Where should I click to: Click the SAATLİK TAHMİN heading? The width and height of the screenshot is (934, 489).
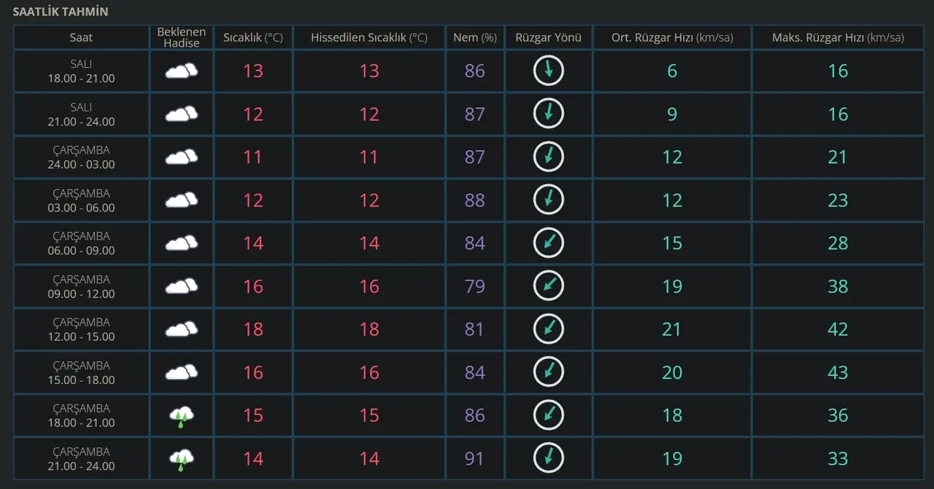[61, 12]
